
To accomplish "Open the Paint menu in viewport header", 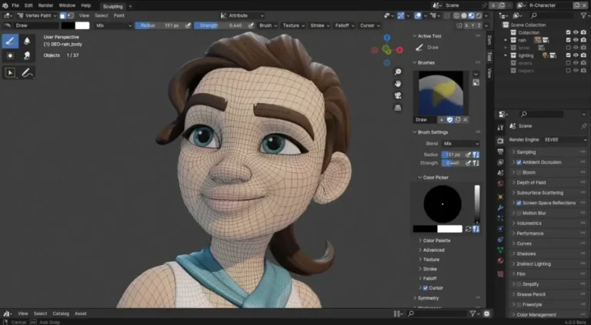I will 119,16.
